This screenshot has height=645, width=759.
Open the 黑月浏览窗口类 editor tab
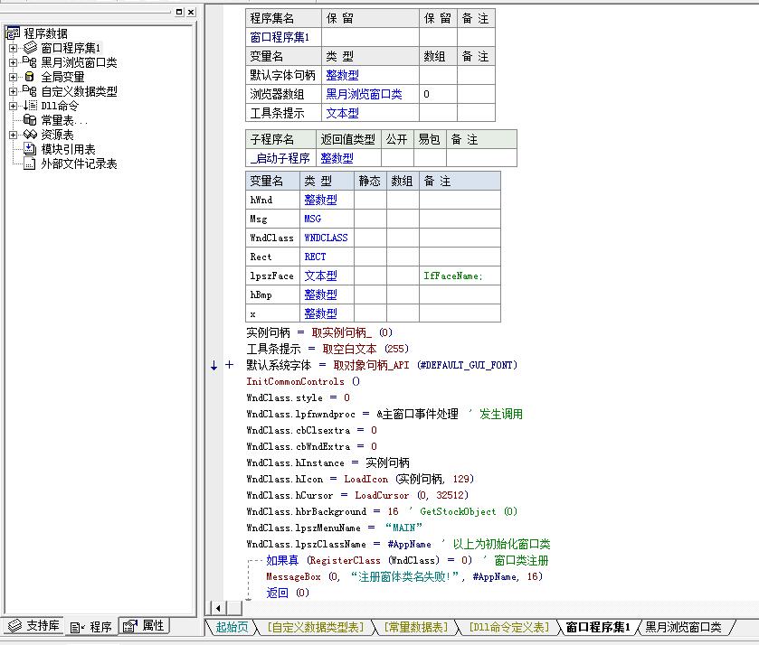pos(684,627)
